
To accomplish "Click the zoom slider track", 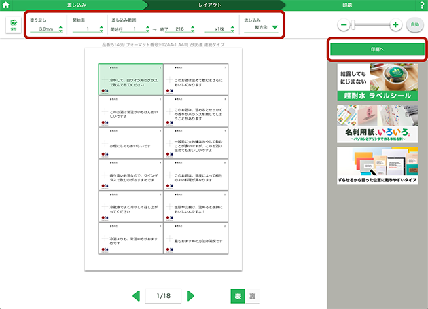I will click(370, 25).
